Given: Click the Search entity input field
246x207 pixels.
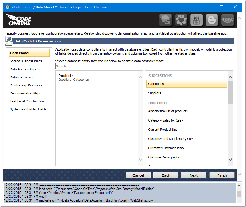Looking at the screenshot, I should coord(144,66).
